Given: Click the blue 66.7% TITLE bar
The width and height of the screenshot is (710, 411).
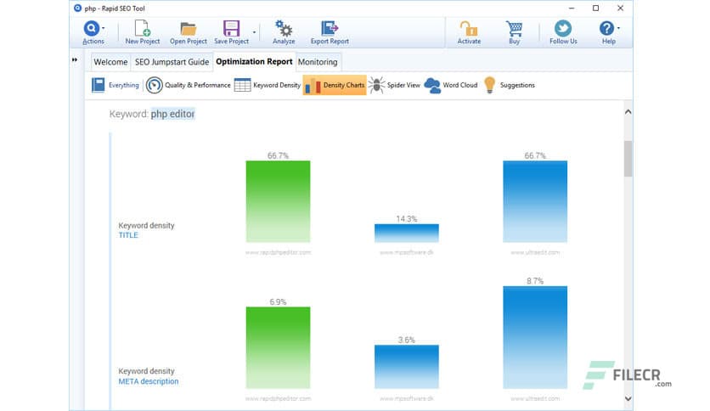Looking at the screenshot, I should pyautogui.click(x=535, y=201).
